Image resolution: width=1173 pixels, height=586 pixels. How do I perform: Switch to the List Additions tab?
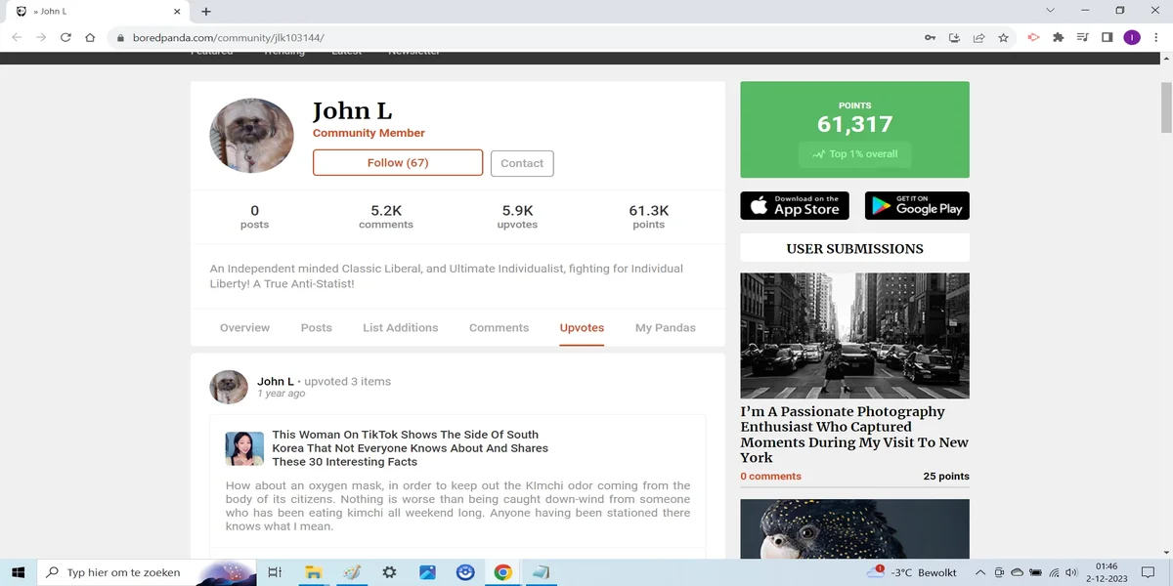click(x=400, y=328)
